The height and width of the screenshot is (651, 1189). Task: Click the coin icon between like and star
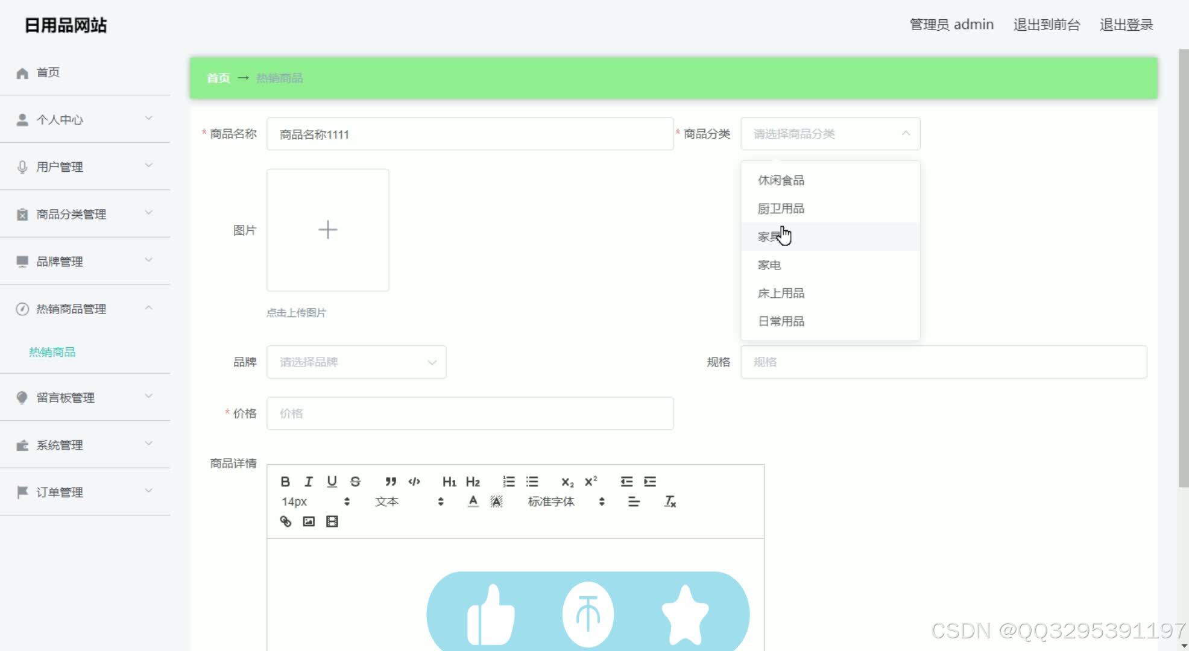[588, 615]
